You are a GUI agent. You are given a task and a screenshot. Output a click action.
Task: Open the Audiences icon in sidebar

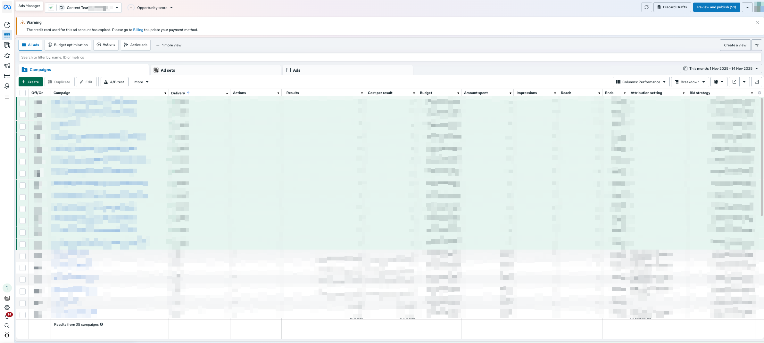pyautogui.click(x=7, y=56)
